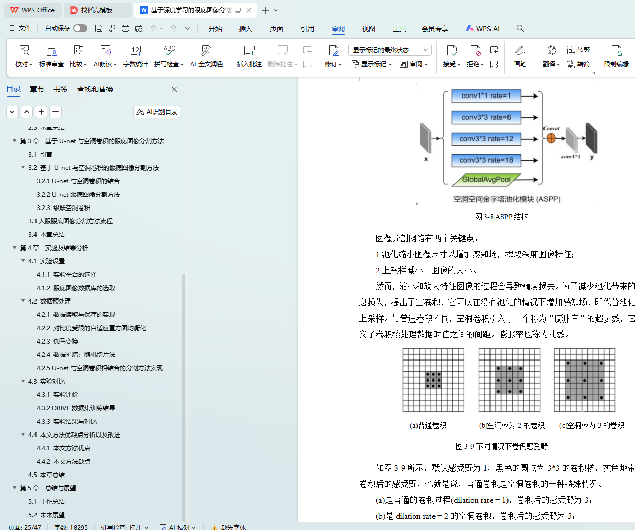Click the 比较 compare documents icon
Viewport: 635px width, 530px height.
pyautogui.click(x=78, y=50)
